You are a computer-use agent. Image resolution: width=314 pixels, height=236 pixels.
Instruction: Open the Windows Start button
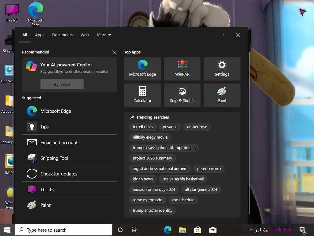point(7,230)
